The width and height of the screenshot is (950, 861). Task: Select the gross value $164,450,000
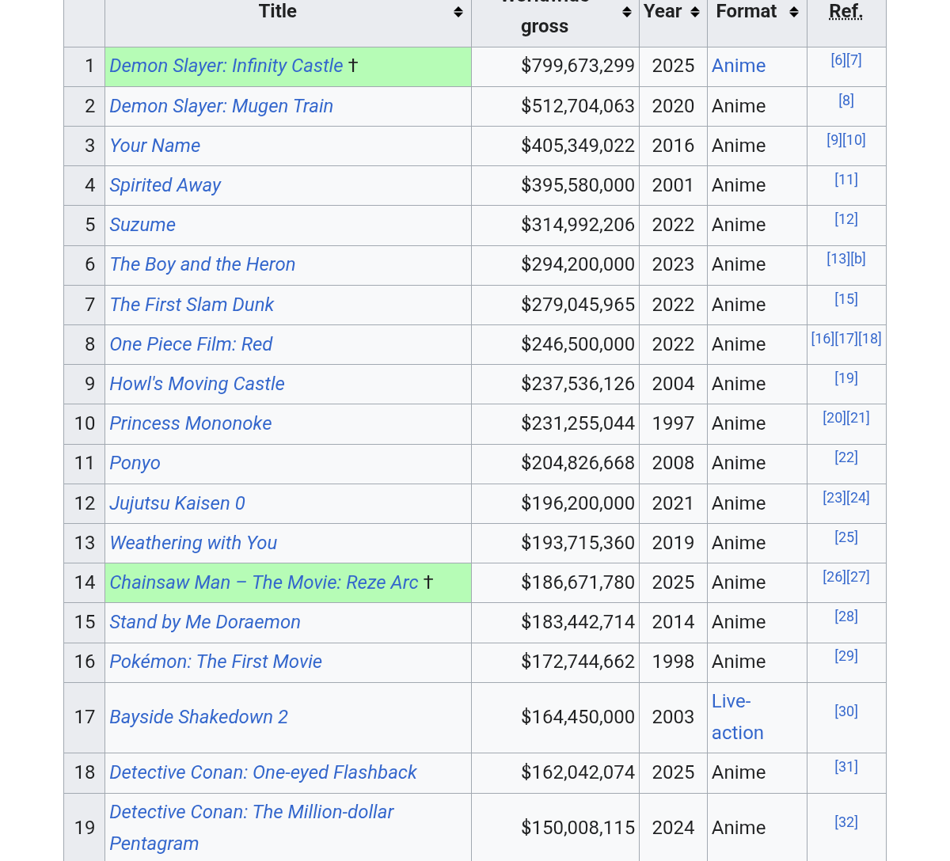tap(578, 717)
